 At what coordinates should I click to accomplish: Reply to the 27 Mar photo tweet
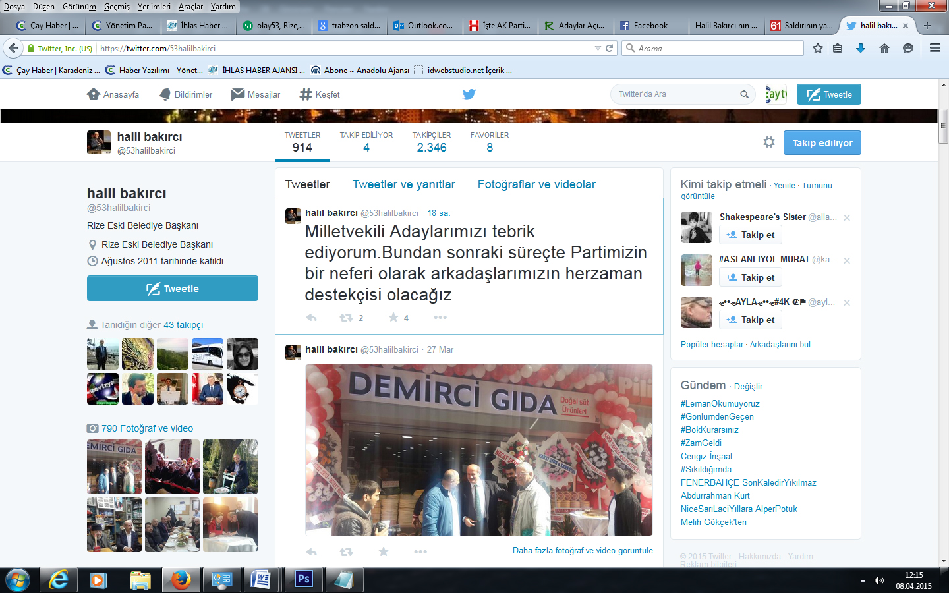tap(312, 551)
